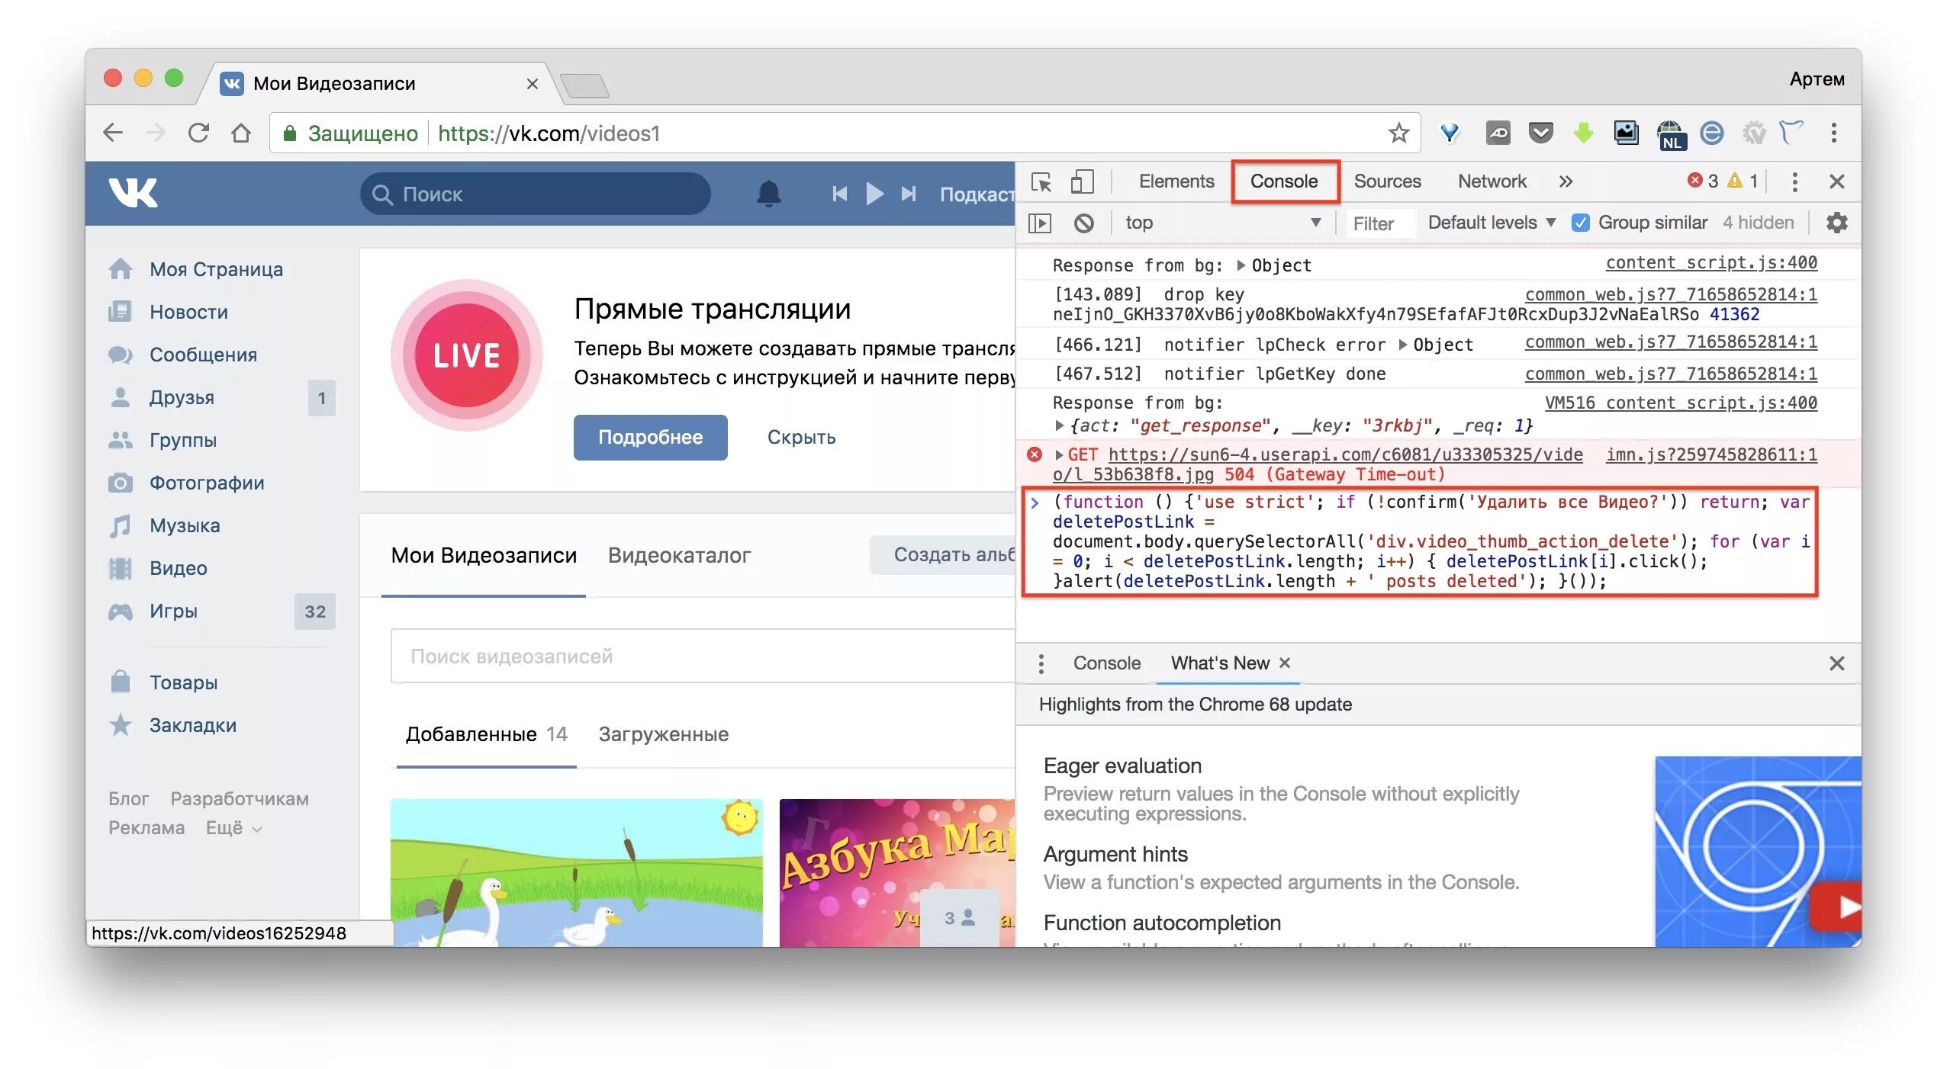Image resolution: width=1947 pixels, height=1069 pixels.
Task: Open Разработчикам footer link
Action: [240, 799]
